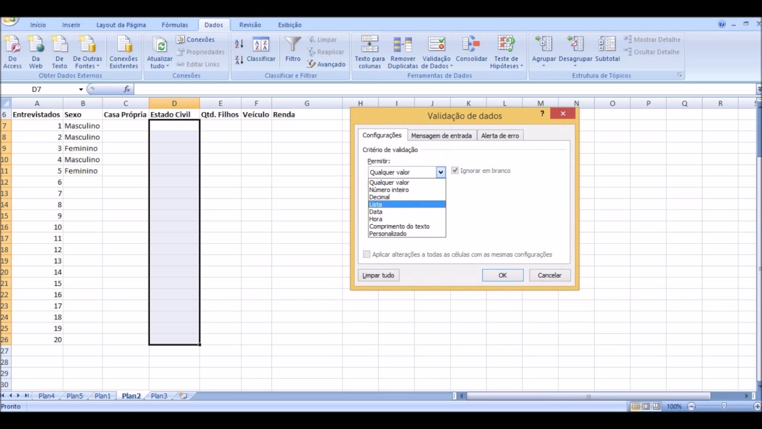The height and width of the screenshot is (429, 762).
Task: Select Data option in list
Action: click(407, 212)
